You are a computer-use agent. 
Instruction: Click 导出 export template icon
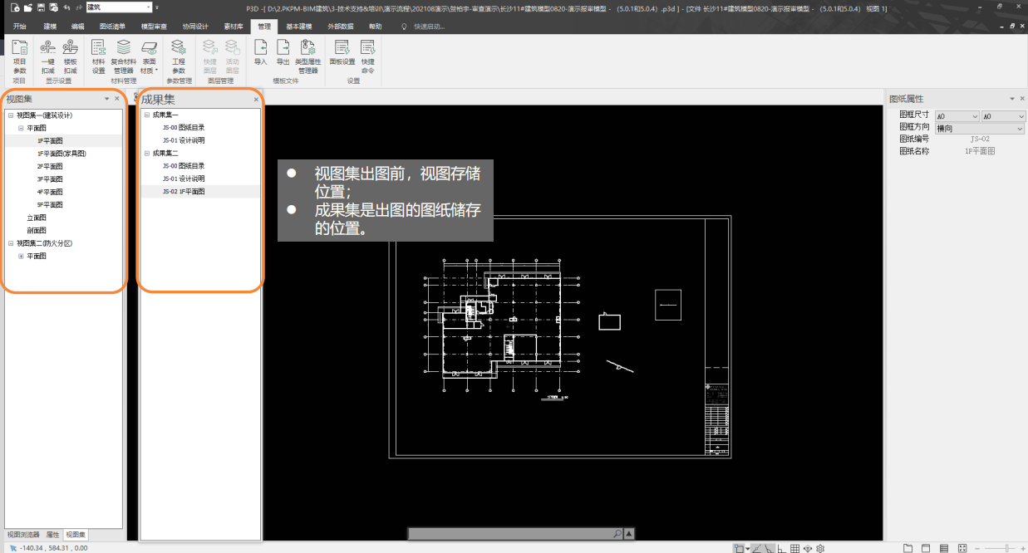click(x=283, y=53)
